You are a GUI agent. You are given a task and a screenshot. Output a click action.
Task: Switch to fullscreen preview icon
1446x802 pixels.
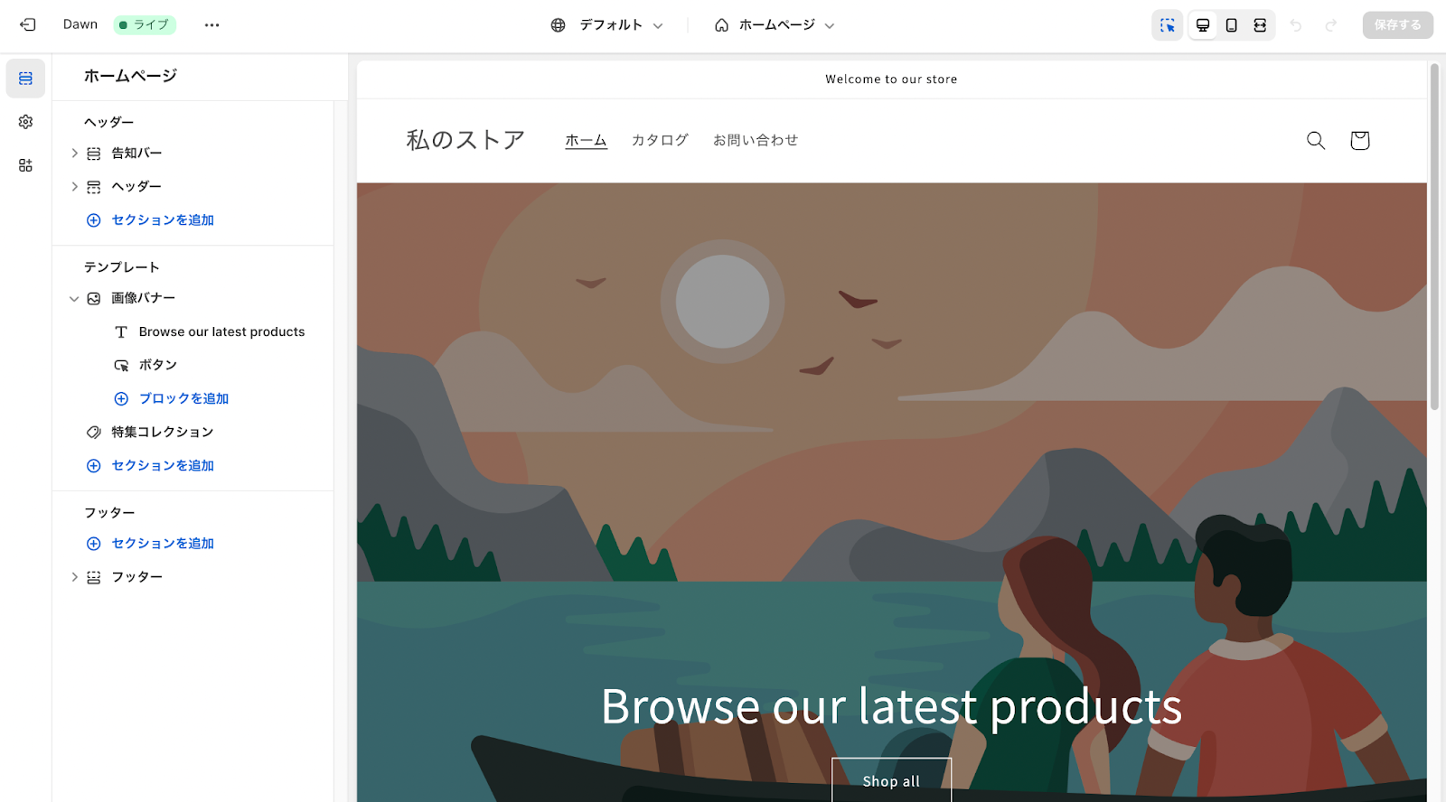coord(1260,25)
